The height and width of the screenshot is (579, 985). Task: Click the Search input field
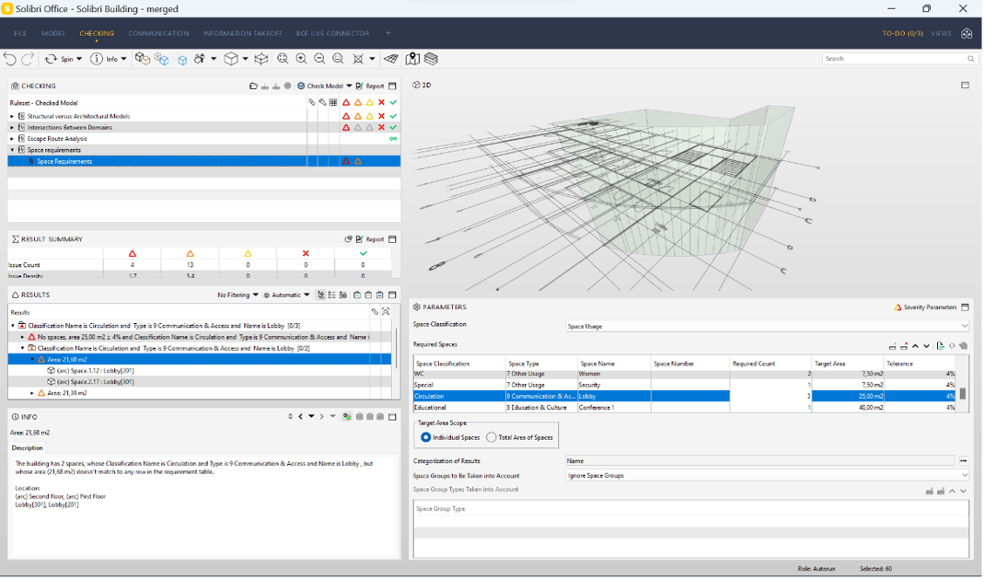pos(895,59)
